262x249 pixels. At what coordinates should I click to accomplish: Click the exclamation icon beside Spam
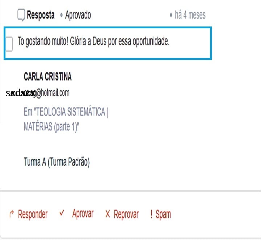[x=151, y=214]
